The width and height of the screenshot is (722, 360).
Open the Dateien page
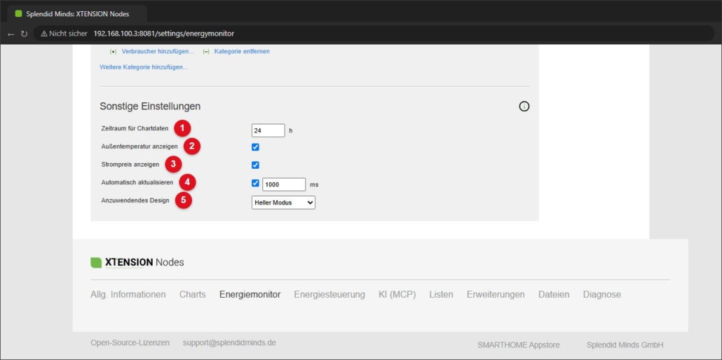click(554, 295)
